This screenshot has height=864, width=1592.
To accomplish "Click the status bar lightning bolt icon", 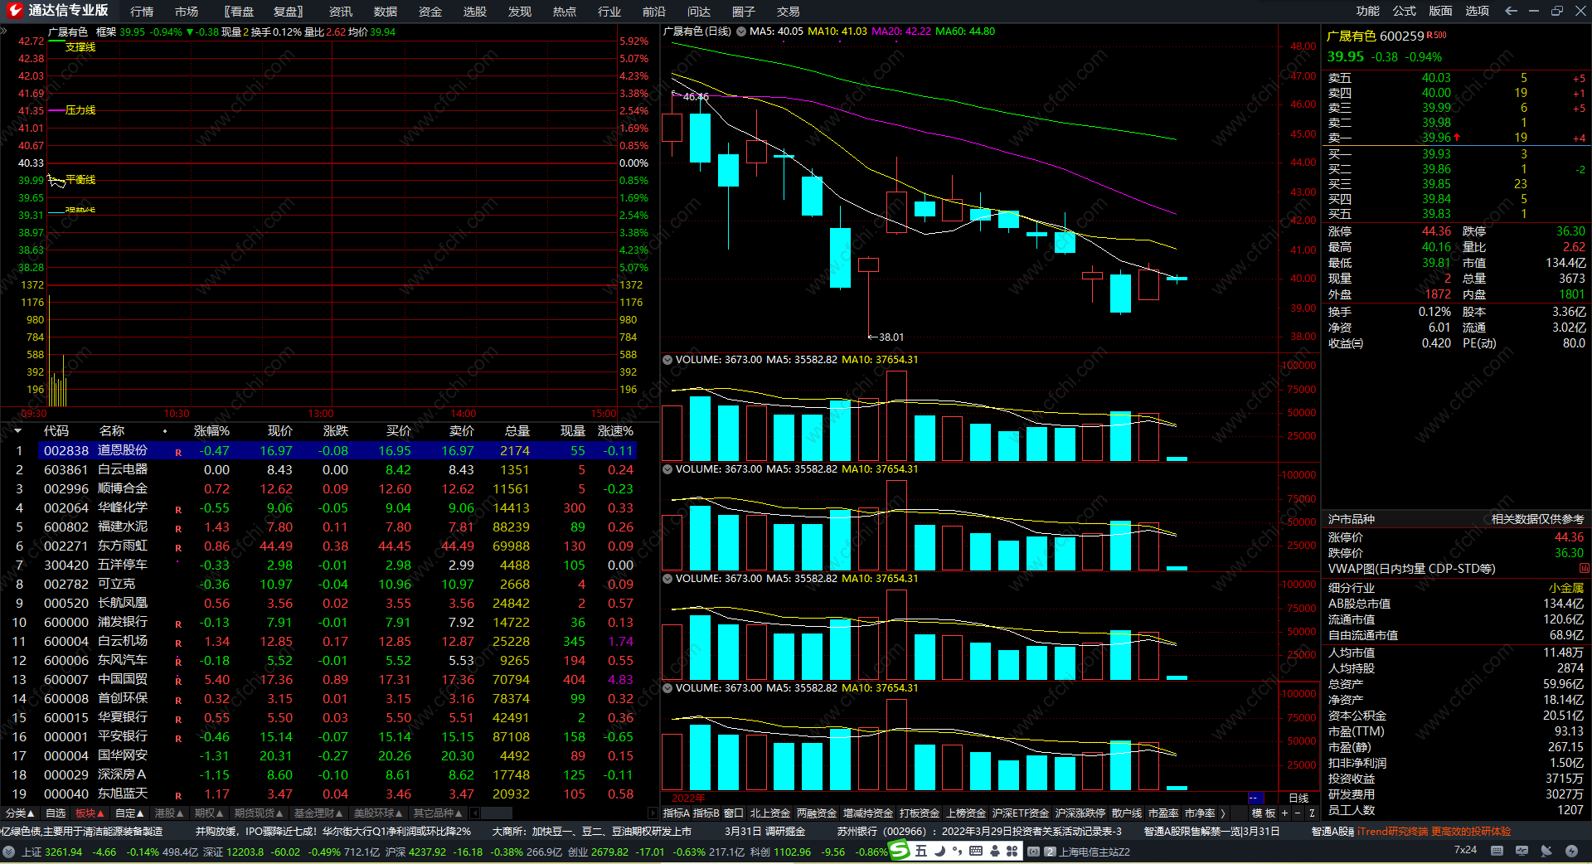I will pyautogui.click(x=1571, y=851).
